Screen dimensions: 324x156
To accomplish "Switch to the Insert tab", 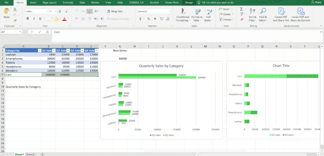I will 33,3.
